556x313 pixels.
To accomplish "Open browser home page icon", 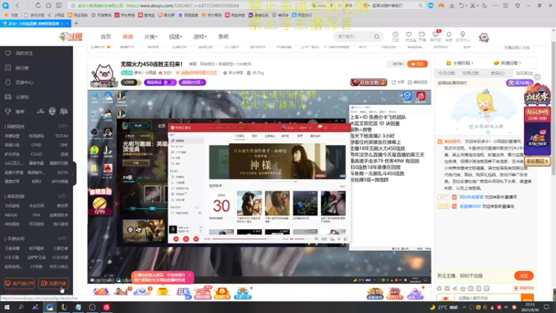I will [x=48, y=6].
